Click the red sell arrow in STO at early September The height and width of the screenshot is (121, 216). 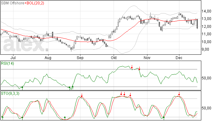click(x=82, y=95)
